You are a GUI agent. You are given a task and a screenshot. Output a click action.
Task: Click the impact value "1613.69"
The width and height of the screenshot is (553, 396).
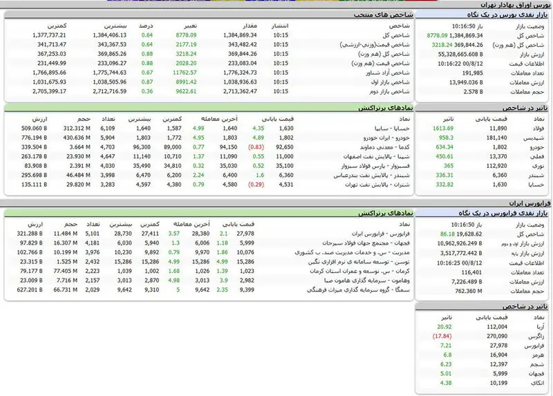(x=443, y=129)
